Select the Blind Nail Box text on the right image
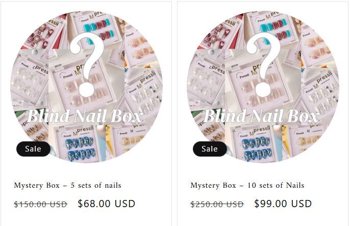The image size is (350, 226). [261, 116]
